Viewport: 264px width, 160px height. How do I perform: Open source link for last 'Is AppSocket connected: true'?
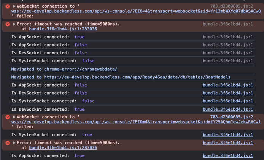227,155
